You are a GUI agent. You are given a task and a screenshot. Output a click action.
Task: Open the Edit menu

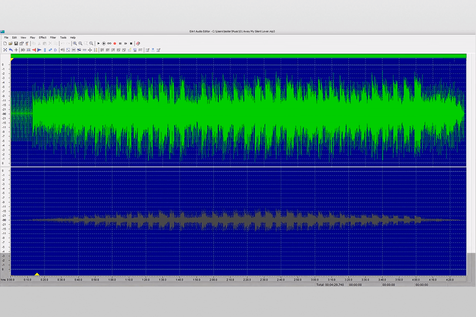coord(14,38)
